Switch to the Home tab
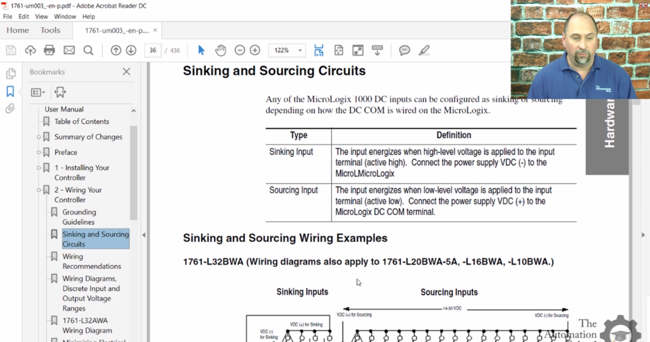 (18, 30)
